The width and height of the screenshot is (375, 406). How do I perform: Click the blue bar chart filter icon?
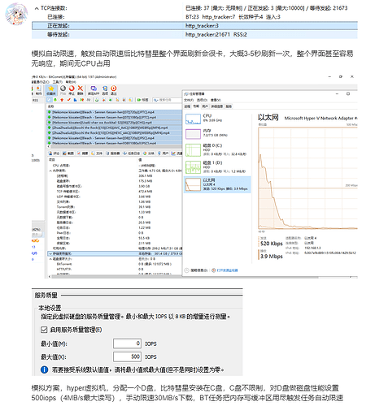[x=75, y=100]
